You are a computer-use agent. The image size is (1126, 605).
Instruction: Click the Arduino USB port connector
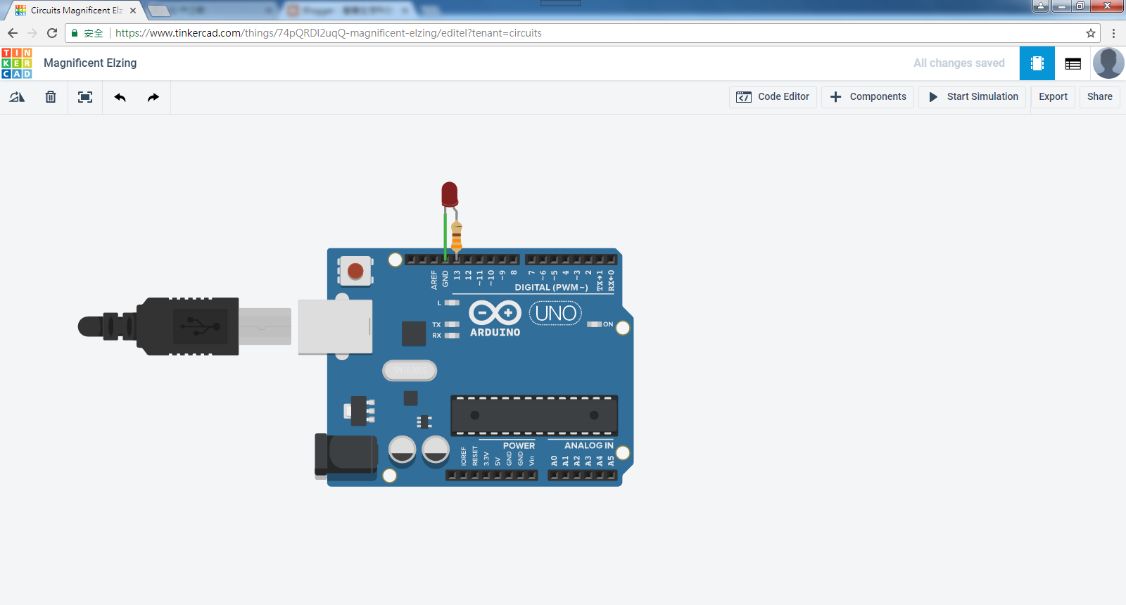pos(335,326)
